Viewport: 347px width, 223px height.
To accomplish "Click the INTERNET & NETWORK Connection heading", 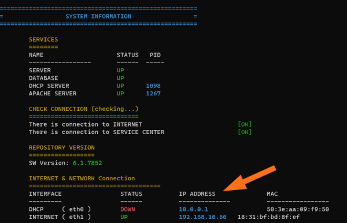I will pos(82,179).
